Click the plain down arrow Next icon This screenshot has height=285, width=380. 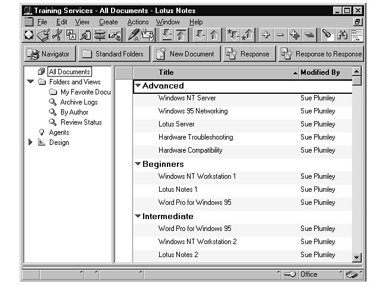pos(199,35)
